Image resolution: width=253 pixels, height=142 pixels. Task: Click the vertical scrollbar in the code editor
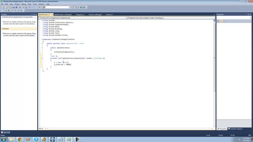[x=214, y=58]
